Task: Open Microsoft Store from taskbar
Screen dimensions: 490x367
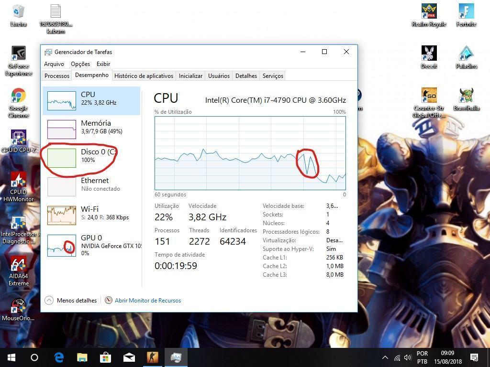Action: 106,357
